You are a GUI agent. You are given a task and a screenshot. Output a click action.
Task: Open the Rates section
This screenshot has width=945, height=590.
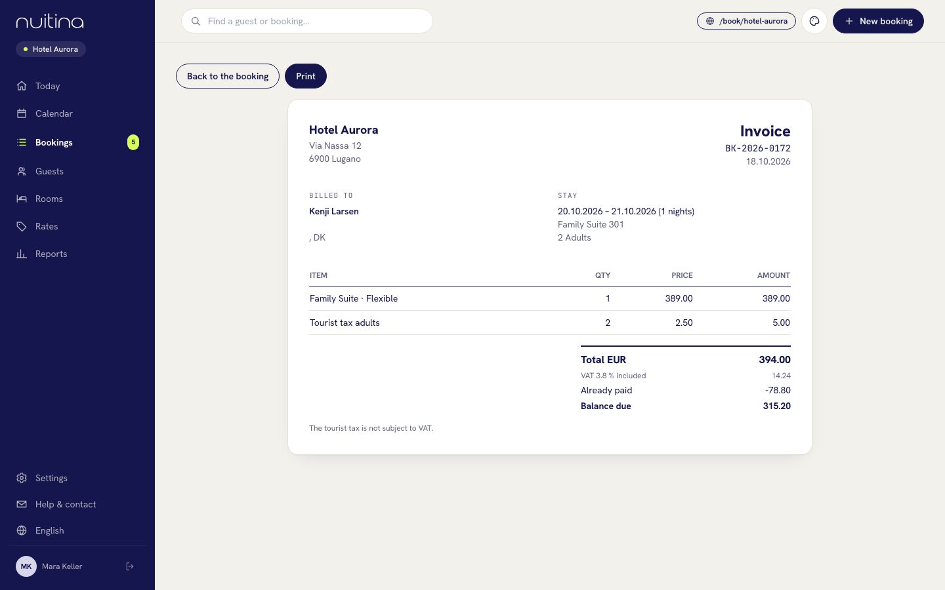click(x=77, y=226)
